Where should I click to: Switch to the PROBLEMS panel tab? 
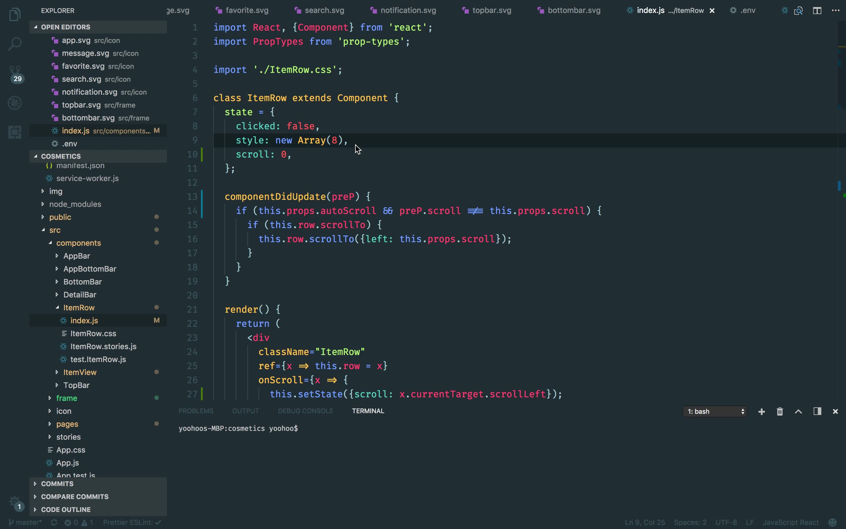click(196, 411)
